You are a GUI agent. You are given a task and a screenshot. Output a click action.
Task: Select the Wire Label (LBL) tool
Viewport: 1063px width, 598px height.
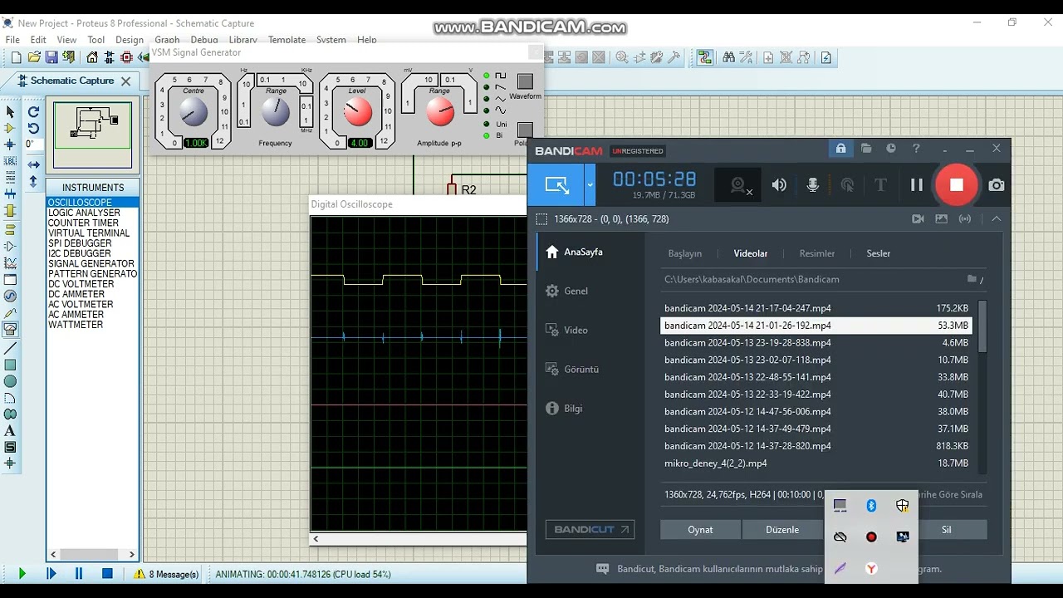click(10, 162)
